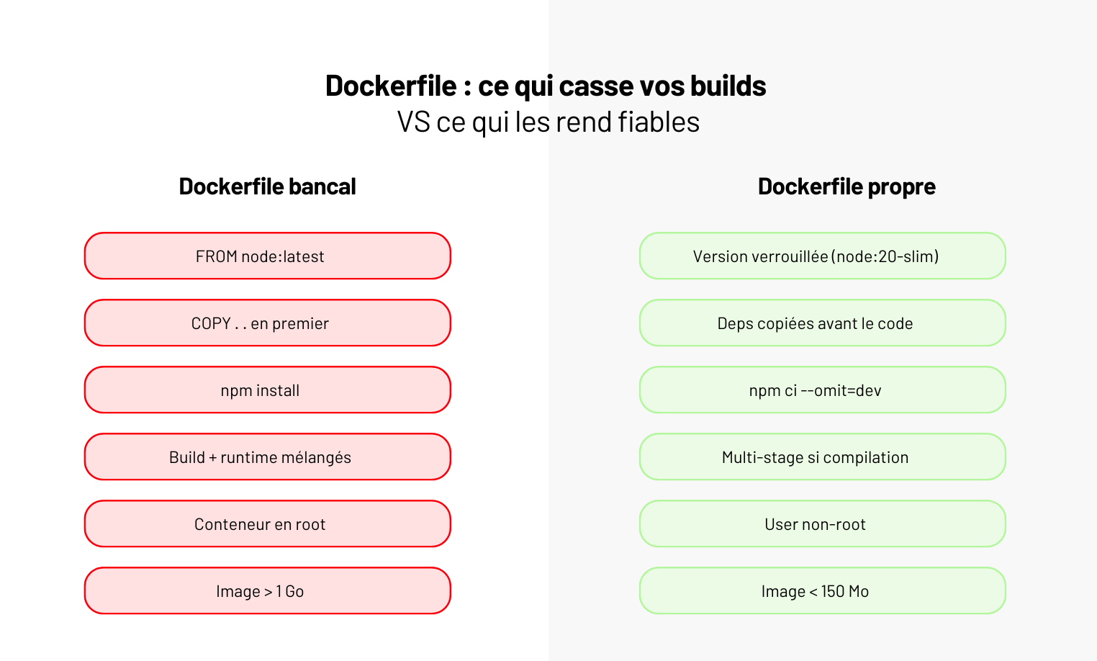Screen dimensions: 1097x661
Task: Click the 'Conteneur en root' pill
Action: [267, 524]
